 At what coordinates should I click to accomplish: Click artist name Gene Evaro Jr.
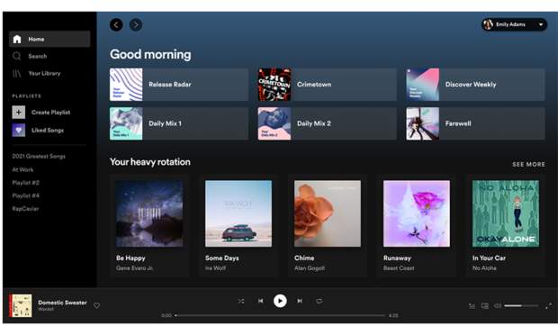coord(135,268)
